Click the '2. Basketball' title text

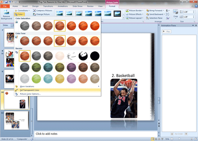point(123,75)
